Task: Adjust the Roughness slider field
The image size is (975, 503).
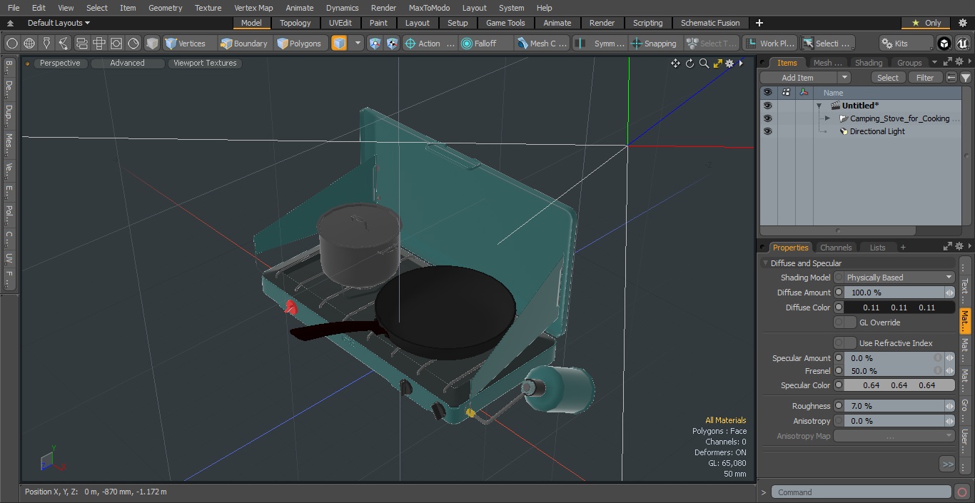Action: [894, 406]
